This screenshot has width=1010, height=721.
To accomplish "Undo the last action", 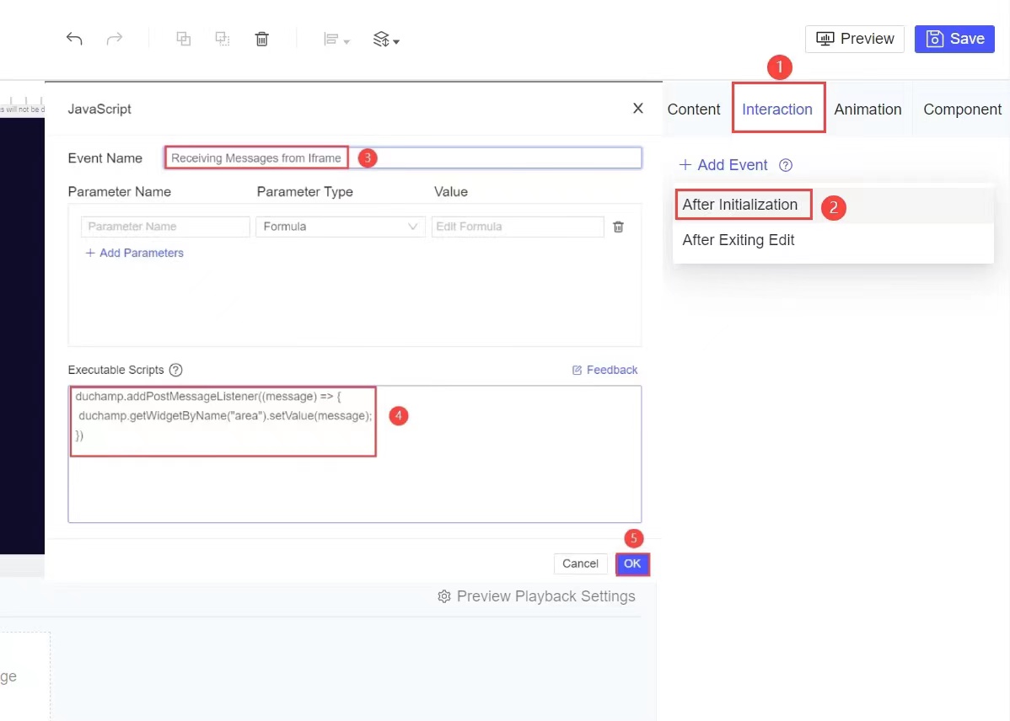I will point(74,39).
